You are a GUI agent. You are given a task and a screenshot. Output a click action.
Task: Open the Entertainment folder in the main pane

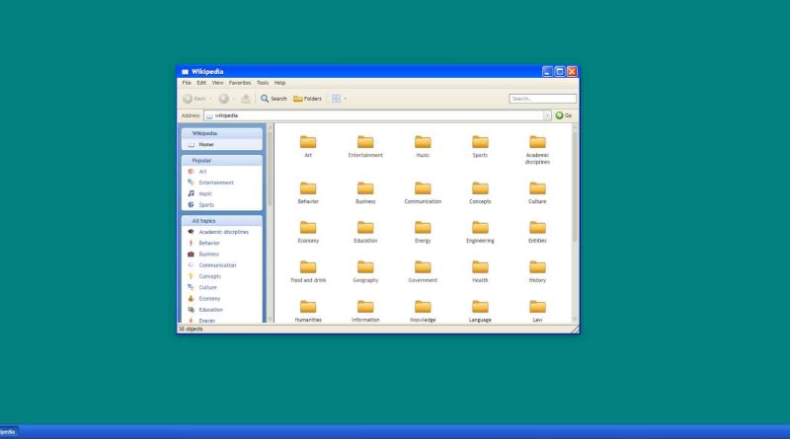click(365, 147)
